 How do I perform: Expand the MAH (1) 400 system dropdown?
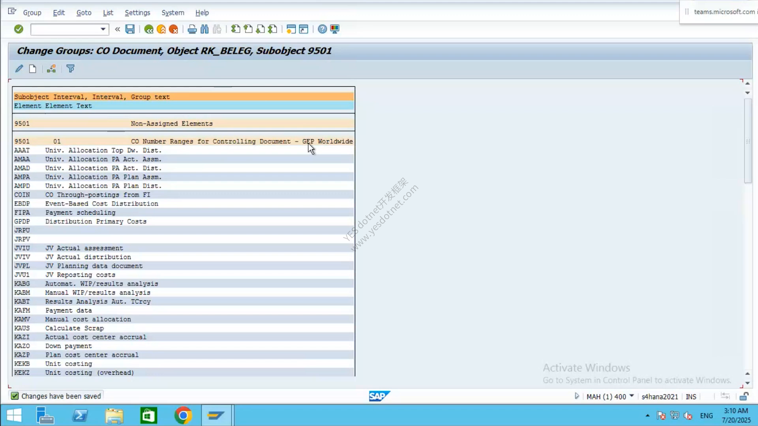[632, 396]
